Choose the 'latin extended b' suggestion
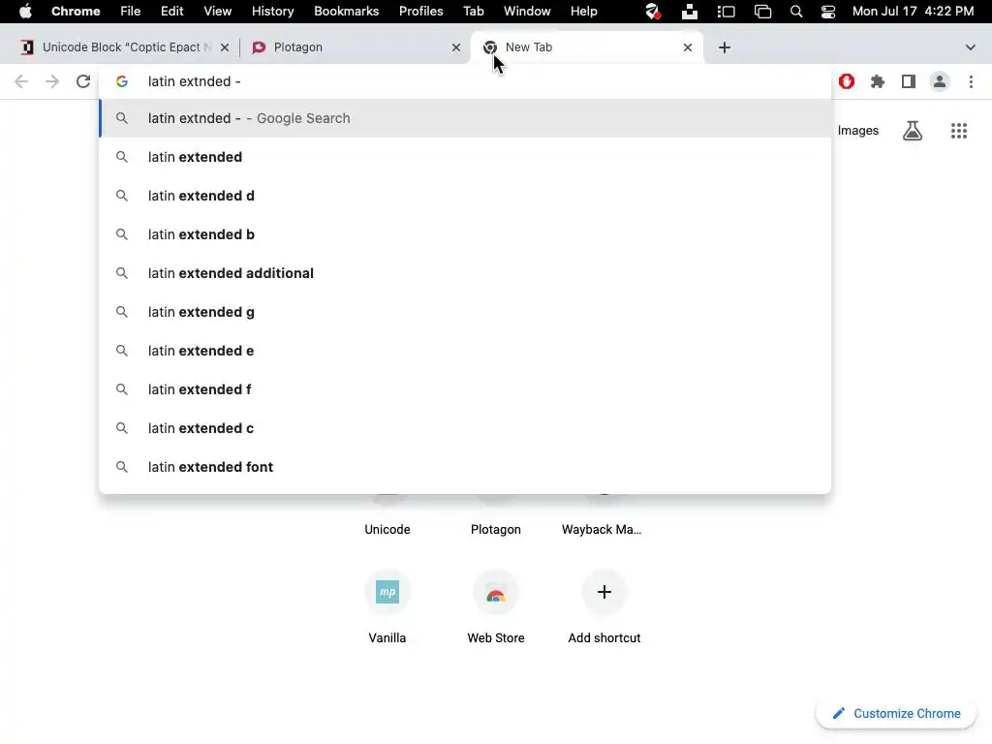992x744 pixels. click(465, 234)
